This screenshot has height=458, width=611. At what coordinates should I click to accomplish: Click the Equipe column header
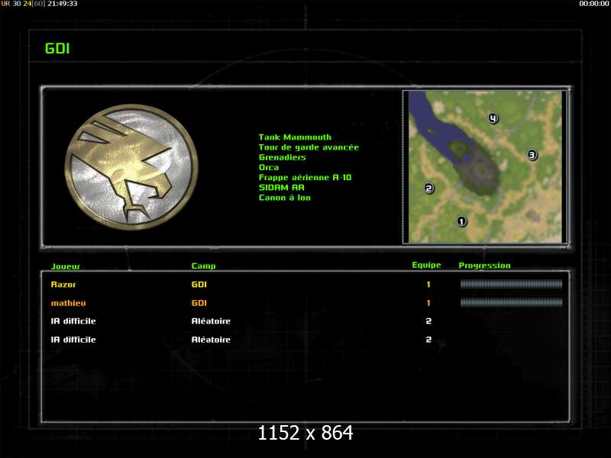(x=426, y=265)
